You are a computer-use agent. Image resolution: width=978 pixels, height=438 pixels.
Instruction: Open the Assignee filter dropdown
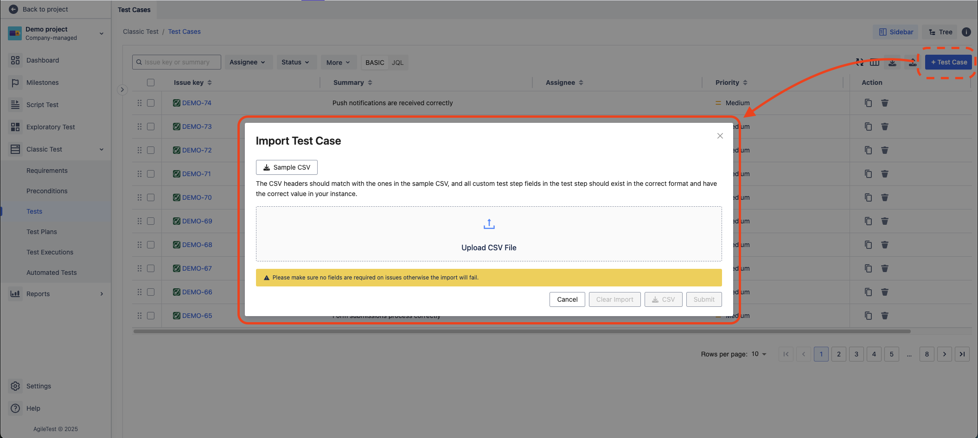[248, 62]
